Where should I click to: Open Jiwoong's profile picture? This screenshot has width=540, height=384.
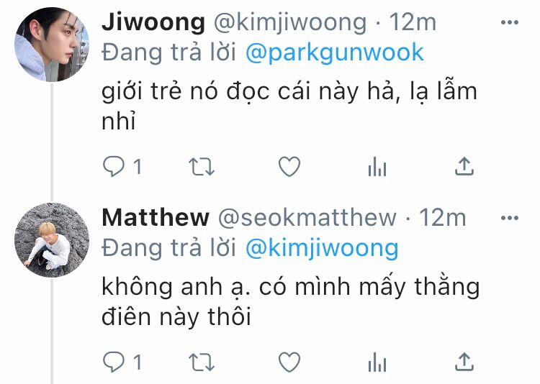52,44
